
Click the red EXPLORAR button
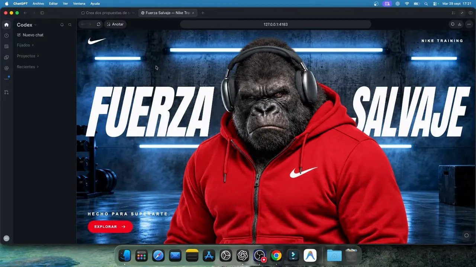(110, 227)
